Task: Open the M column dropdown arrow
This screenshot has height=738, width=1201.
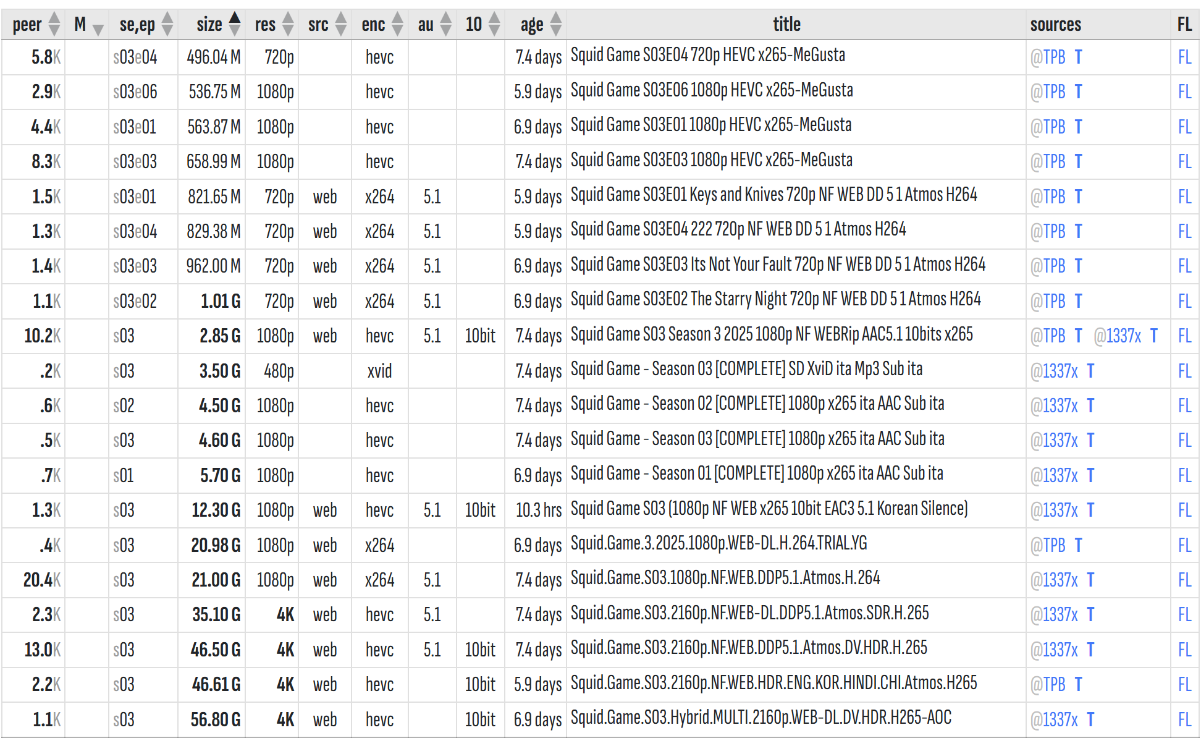Action: pos(98,28)
